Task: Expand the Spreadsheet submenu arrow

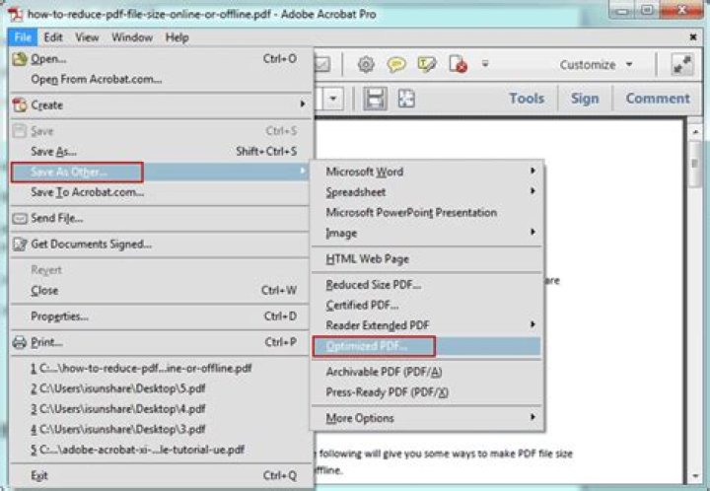Action: point(532,191)
